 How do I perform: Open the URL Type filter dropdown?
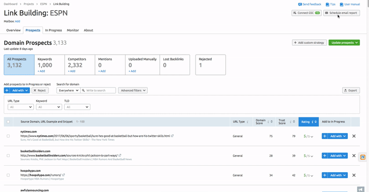pos(21,107)
